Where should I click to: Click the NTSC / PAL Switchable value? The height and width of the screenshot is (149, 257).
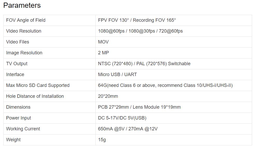144,64
